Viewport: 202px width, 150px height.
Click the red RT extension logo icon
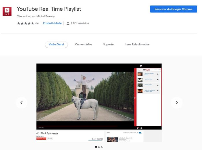7,11
